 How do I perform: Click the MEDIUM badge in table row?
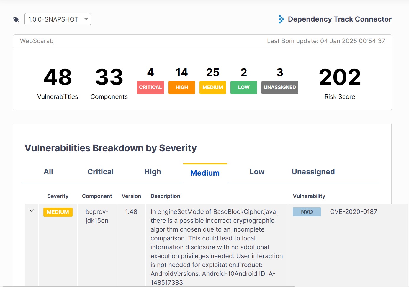58,212
